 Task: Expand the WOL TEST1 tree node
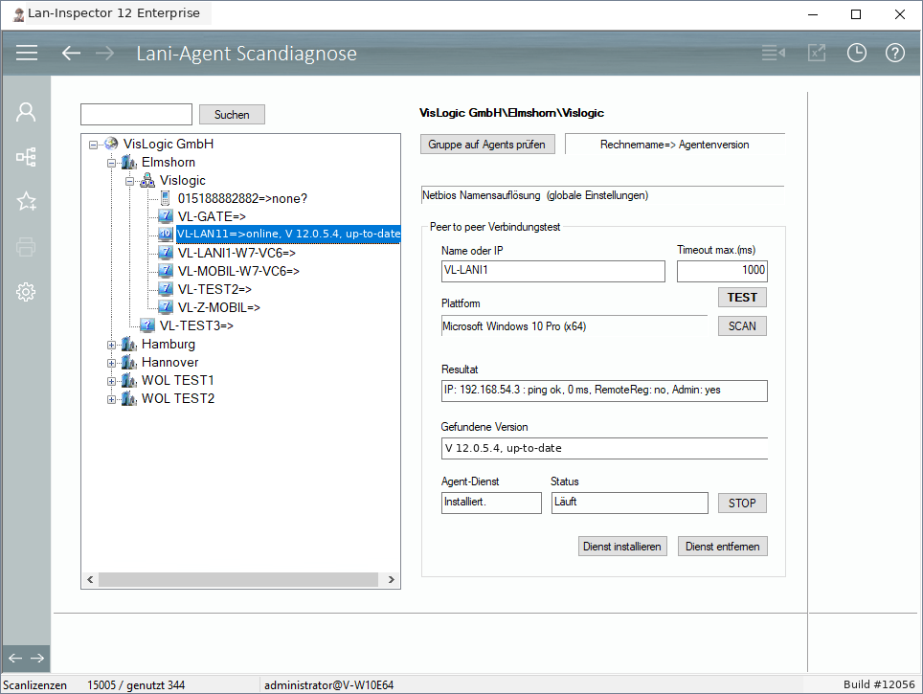(111, 381)
